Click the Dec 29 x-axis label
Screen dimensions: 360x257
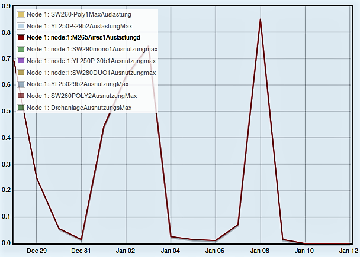click(x=37, y=251)
